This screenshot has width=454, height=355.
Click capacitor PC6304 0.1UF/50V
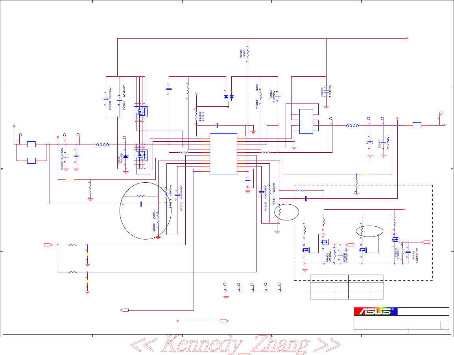(277, 95)
